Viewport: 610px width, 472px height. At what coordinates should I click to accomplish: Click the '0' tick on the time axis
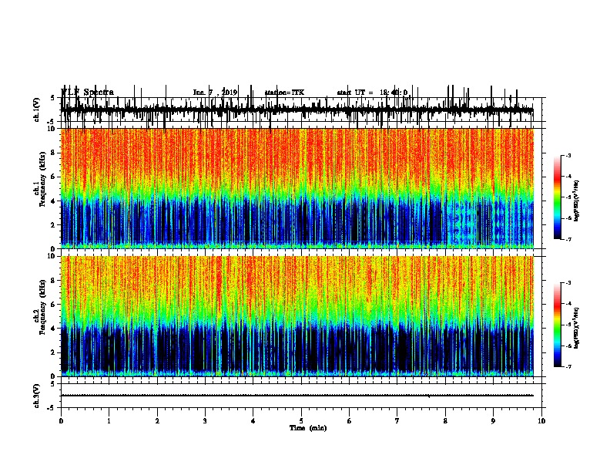(61, 421)
